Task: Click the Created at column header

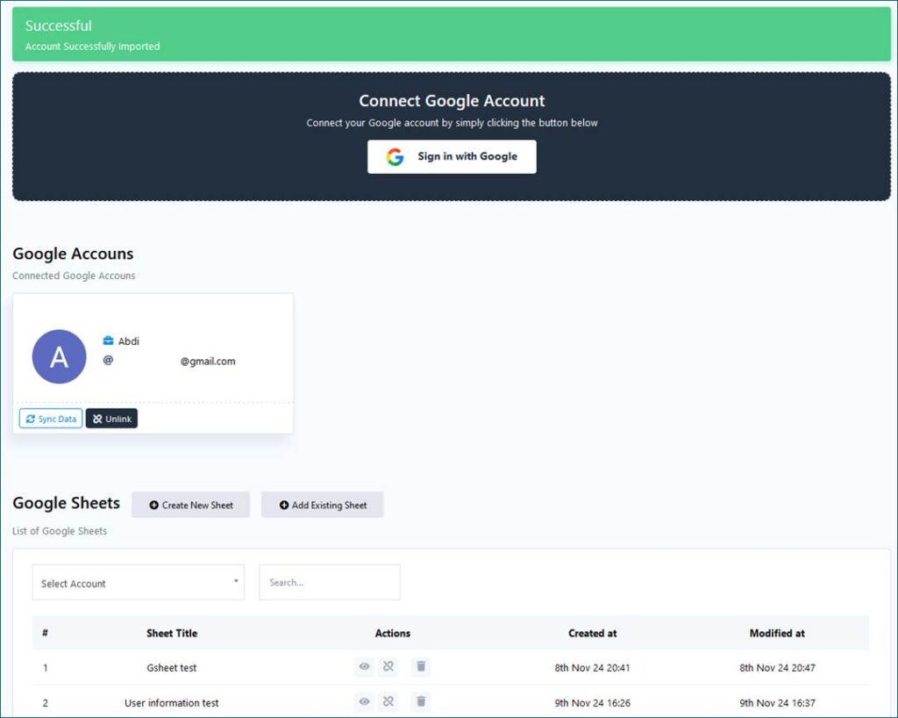Action: (592, 633)
